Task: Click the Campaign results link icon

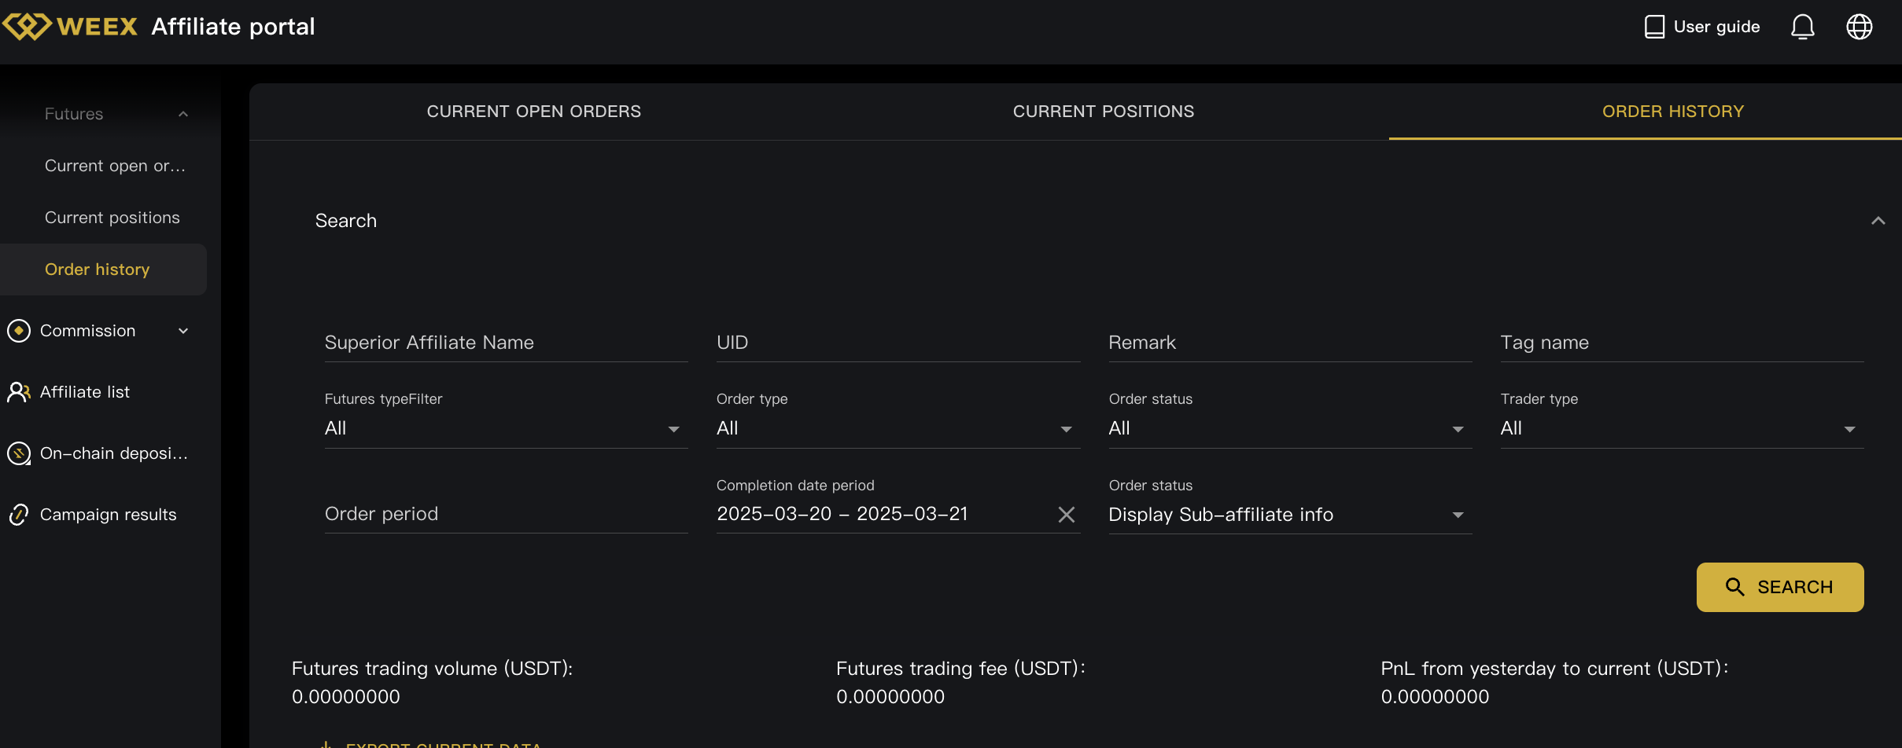Action: coord(19,515)
